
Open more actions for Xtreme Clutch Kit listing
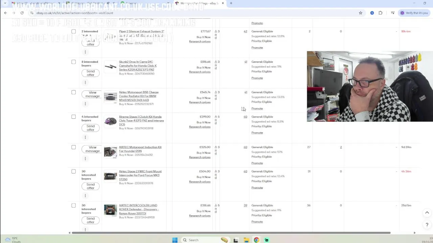click(x=85, y=137)
